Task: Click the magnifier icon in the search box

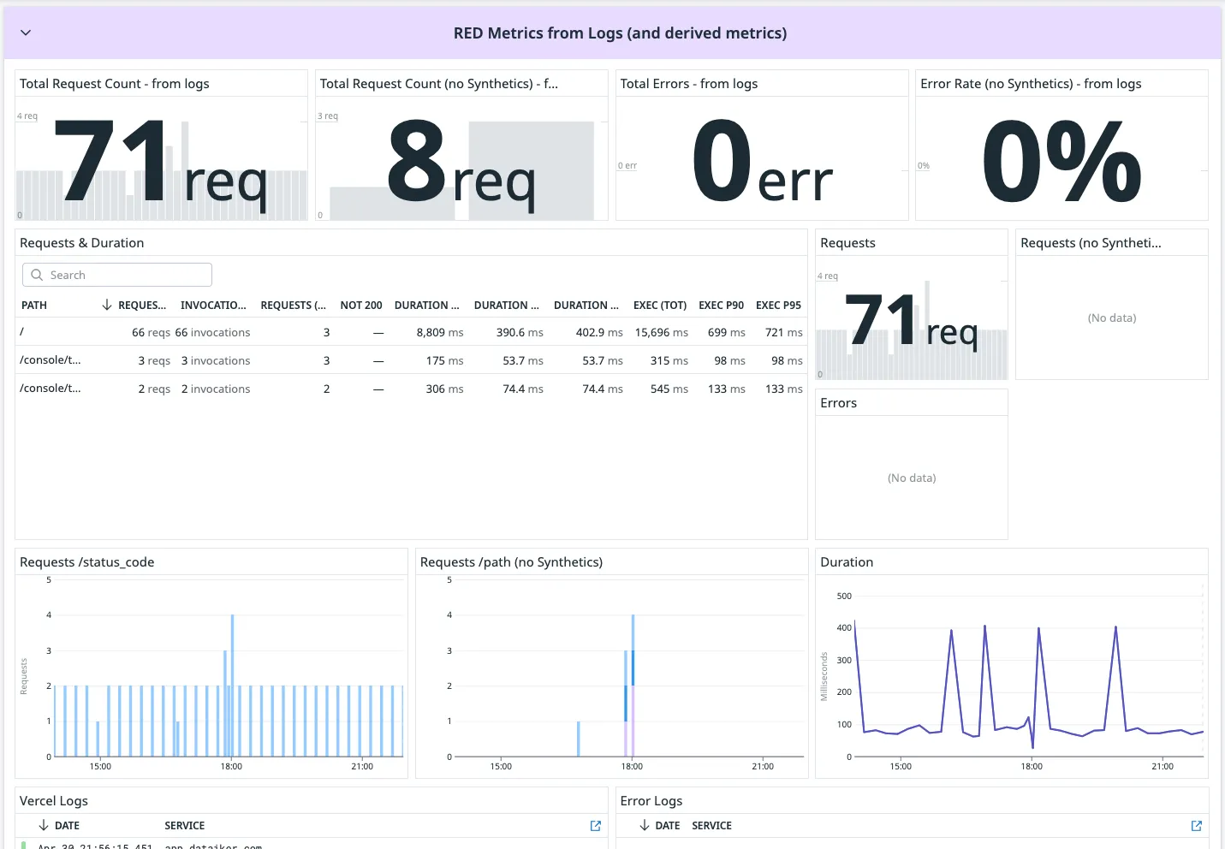Action: [x=37, y=275]
